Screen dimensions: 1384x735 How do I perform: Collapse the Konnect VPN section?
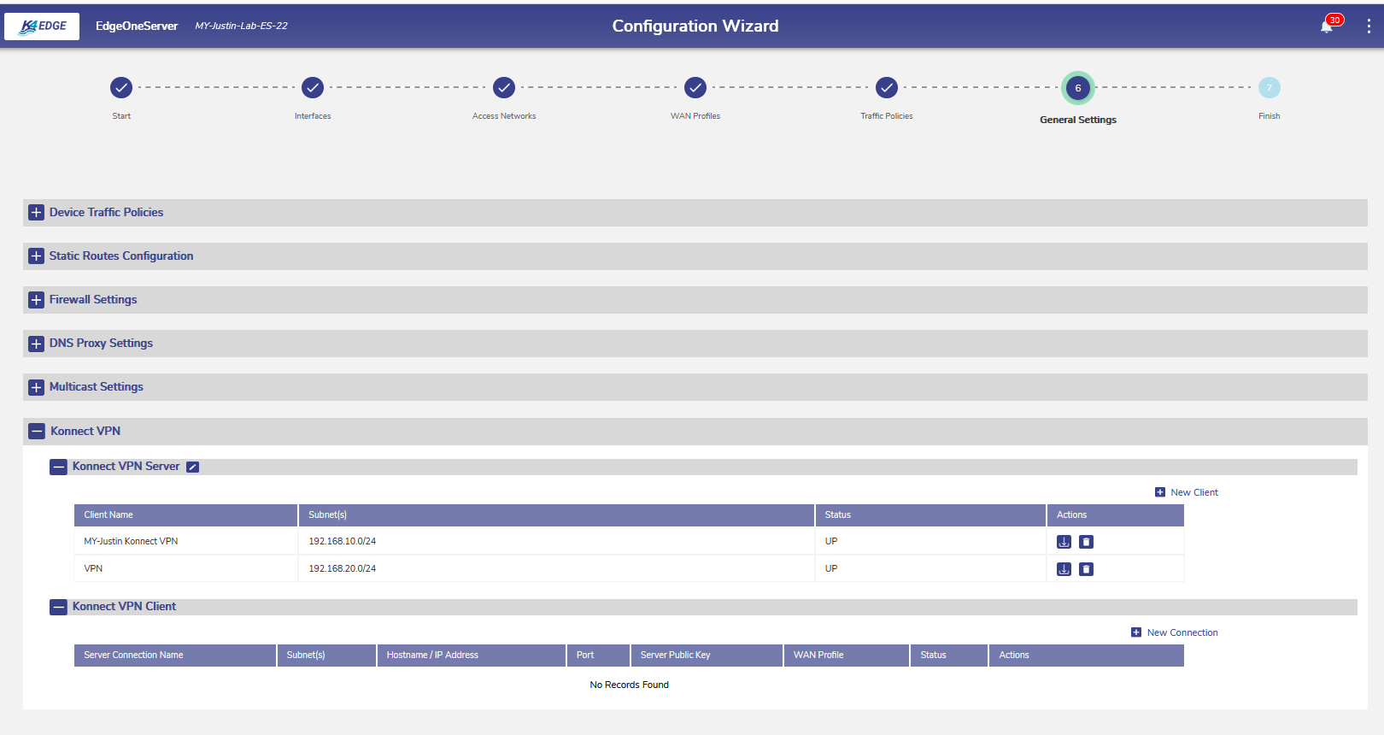[x=37, y=432]
